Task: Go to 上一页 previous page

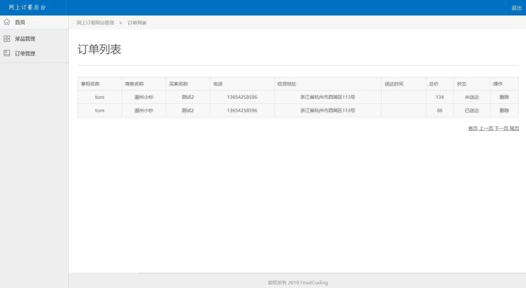Action: pyautogui.click(x=486, y=128)
